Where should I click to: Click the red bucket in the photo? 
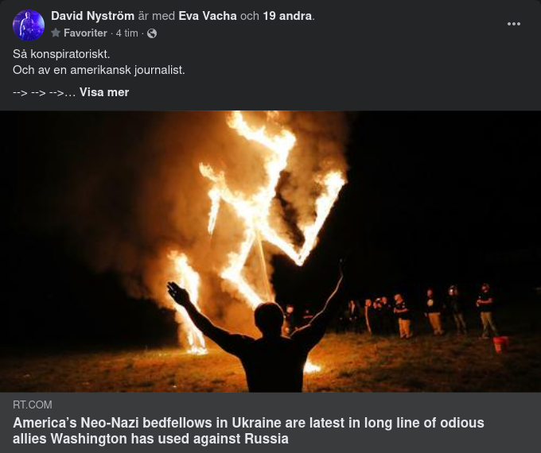[x=500, y=344]
